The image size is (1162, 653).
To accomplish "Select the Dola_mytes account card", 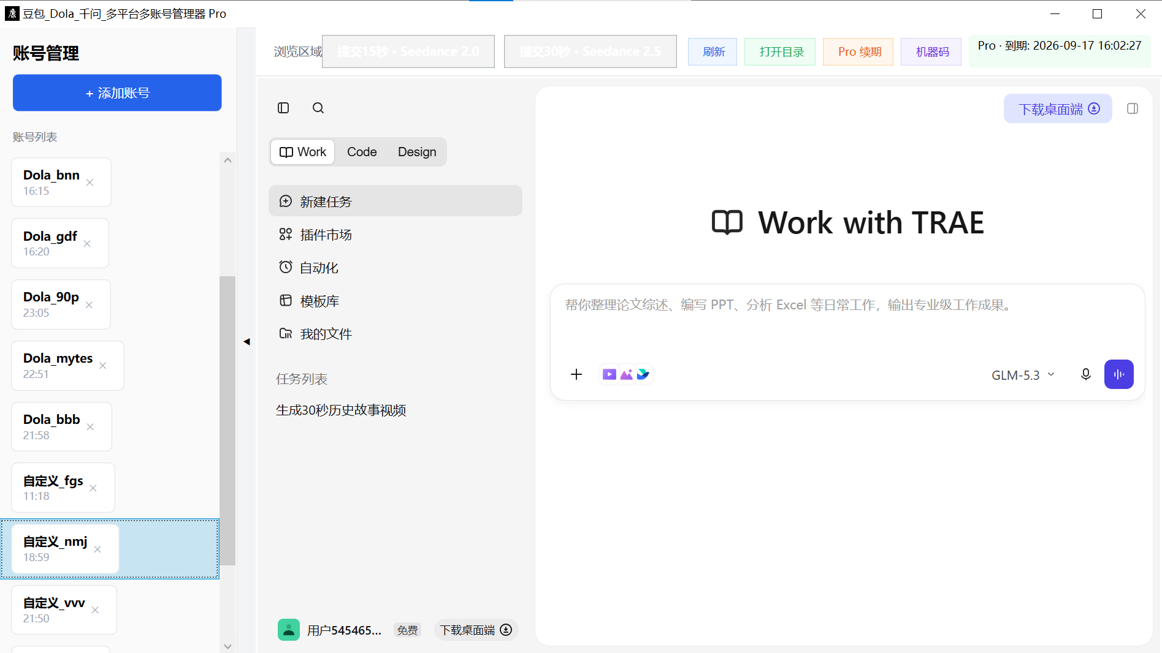I will click(x=67, y=366).
